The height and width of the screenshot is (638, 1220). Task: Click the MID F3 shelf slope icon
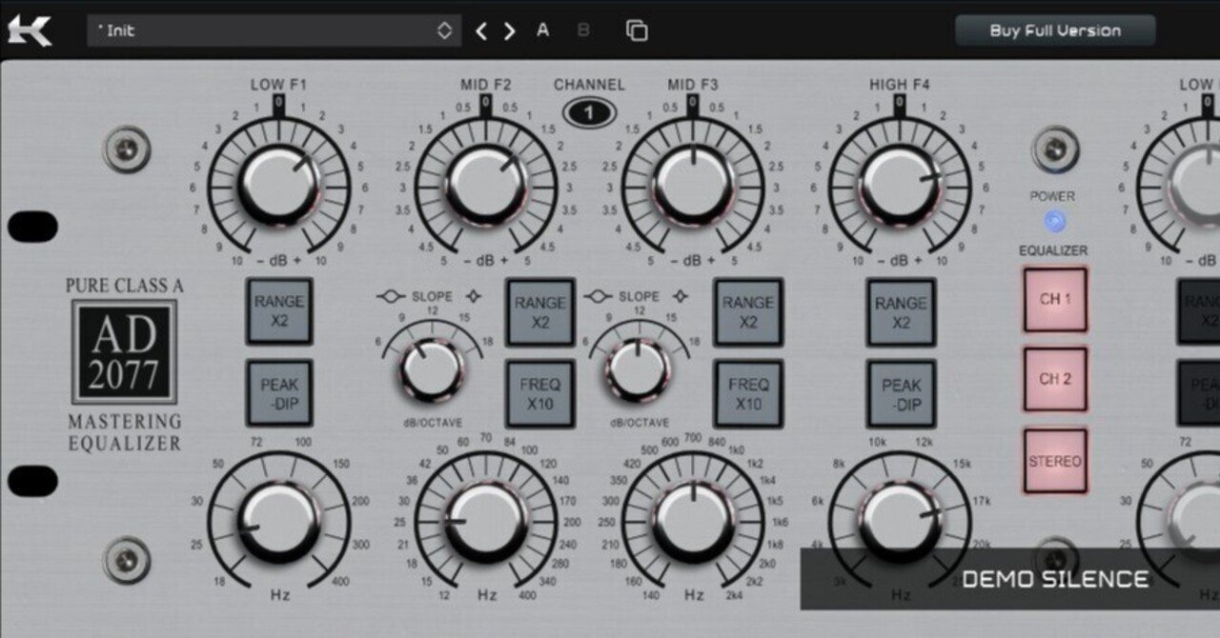pos(681,297)
